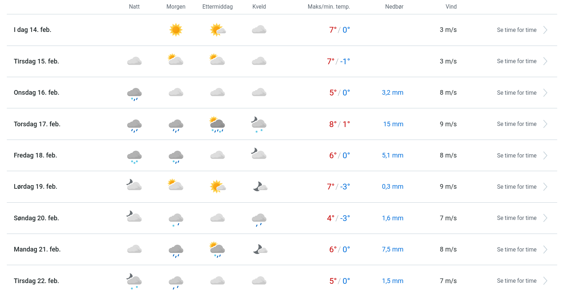
Task: Click the Maks/min. temp. column header
Action: [329, 6]
